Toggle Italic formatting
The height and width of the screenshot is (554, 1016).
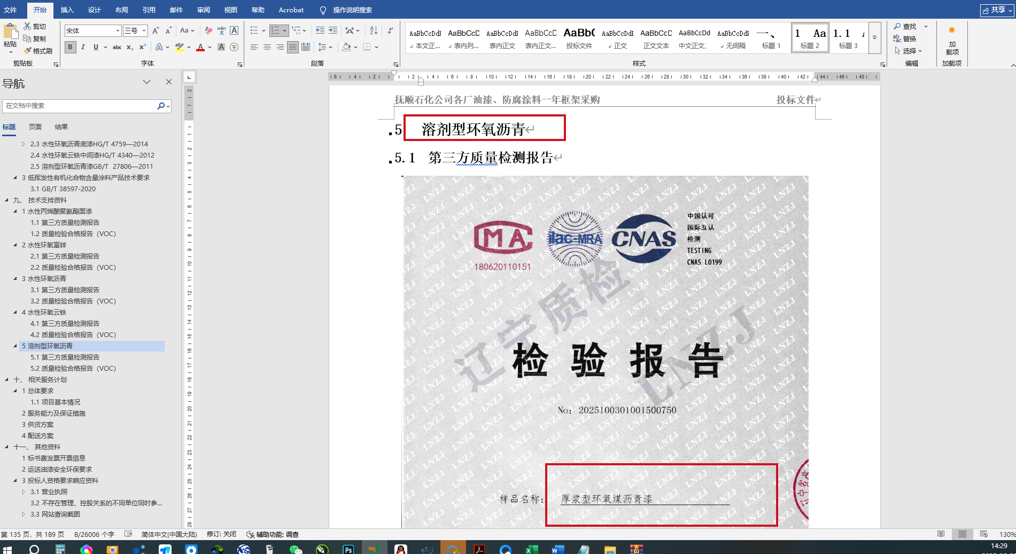click(83, 47)
